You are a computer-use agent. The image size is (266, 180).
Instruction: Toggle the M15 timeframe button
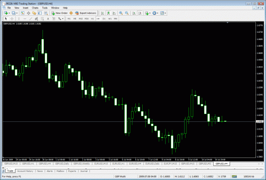[80, 19]
